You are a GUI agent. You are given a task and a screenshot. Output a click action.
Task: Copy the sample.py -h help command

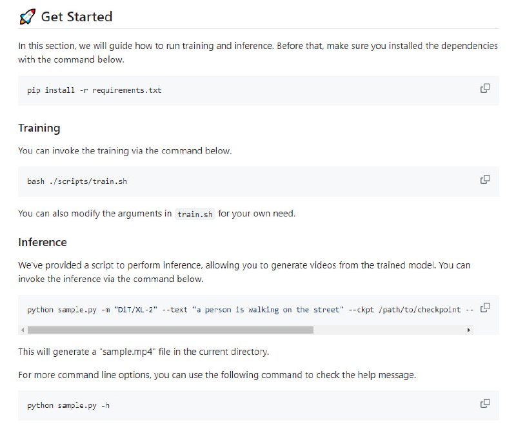coord(485,403)
